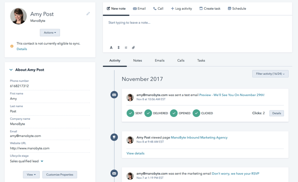Click the green CLICKED check icon
The image size is (298, 182).
[x=196, y=113]
